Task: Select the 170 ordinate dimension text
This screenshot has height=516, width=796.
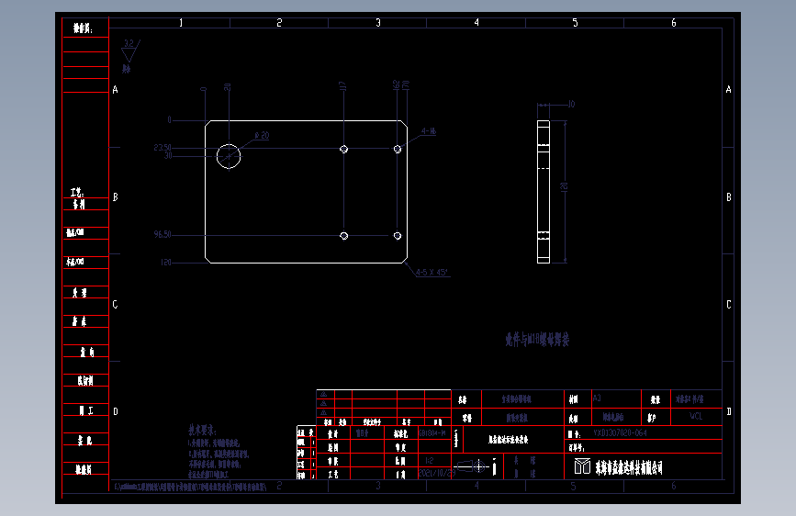Action: 405,84
